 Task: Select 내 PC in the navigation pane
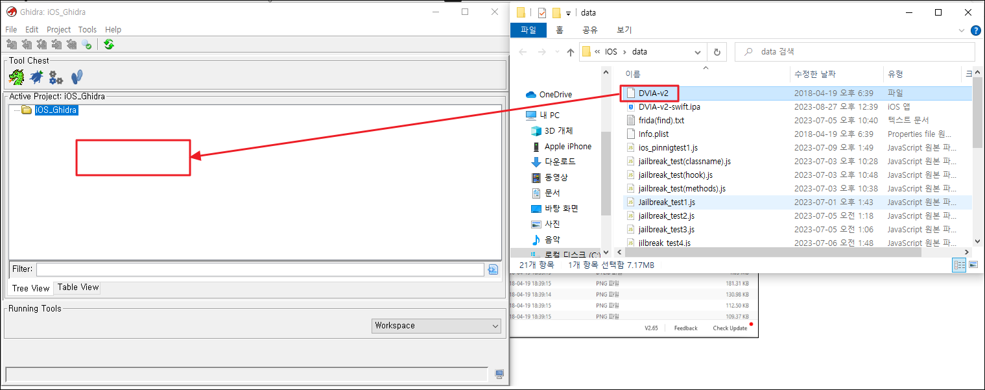pos(543,115)
